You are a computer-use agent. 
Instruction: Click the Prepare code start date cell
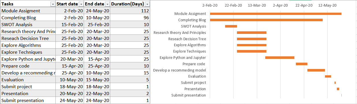pyautogui.click(x=70, y=66)
